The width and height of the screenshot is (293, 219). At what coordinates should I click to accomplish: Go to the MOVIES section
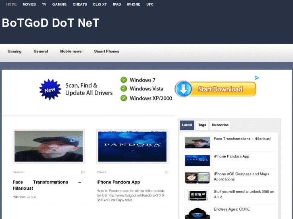pos(29,4)
